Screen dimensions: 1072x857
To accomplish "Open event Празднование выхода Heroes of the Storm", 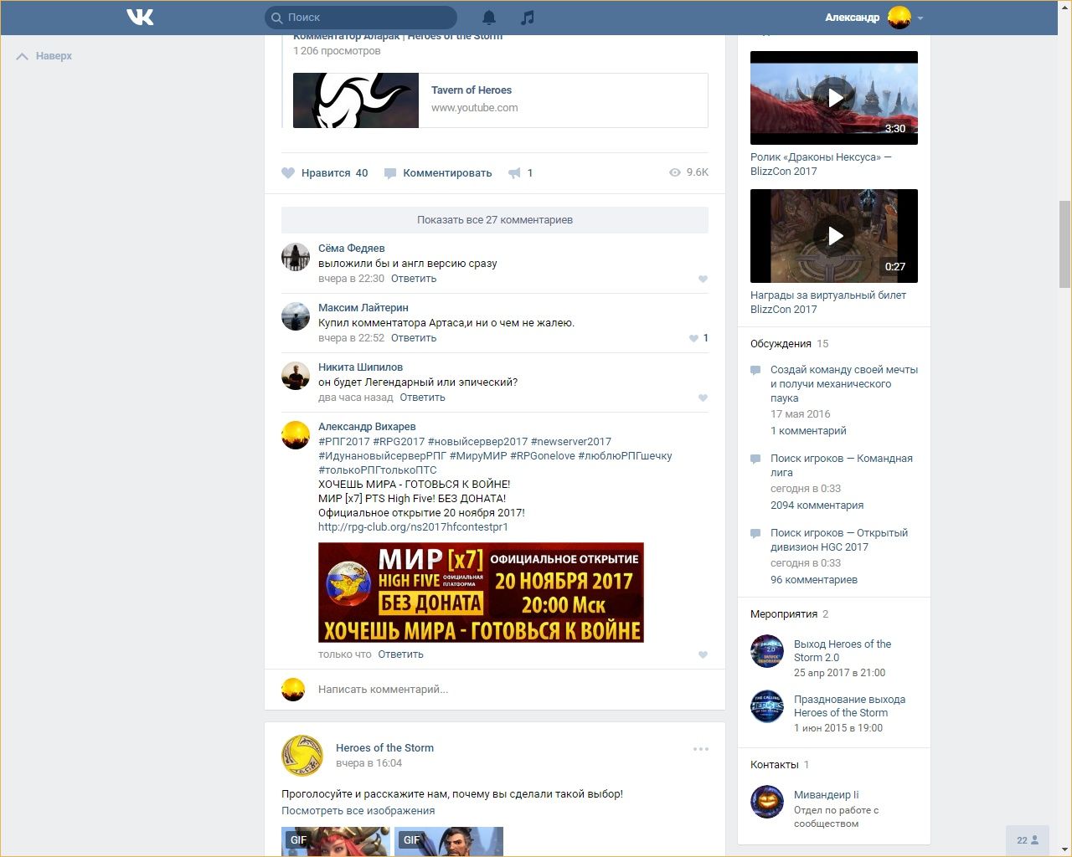I will (x=850, y=706).
